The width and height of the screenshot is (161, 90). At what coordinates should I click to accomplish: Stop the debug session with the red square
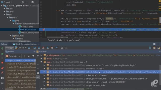pos(2,63)
